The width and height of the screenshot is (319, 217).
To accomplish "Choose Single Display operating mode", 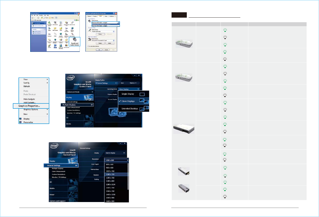I will pos(134,94).
